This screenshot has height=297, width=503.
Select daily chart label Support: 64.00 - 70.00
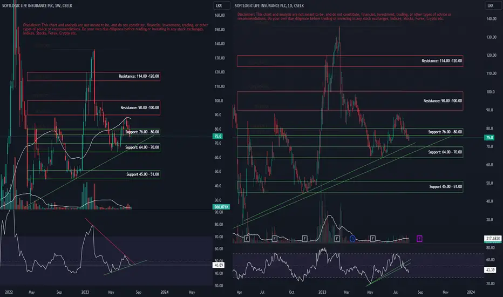pos(445,152)
